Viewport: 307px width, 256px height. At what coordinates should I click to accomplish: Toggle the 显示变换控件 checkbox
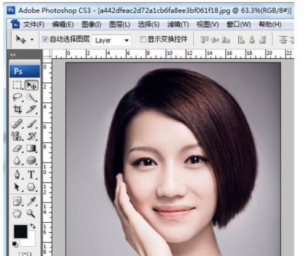pyautogui.click(x=143, y=39)
